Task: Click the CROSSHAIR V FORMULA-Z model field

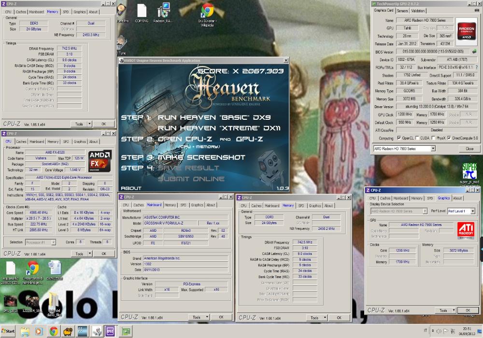Action: (170, 223)
